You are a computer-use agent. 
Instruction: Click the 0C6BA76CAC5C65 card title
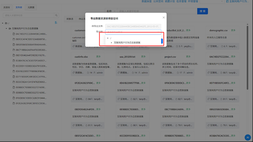pos(220,136)
